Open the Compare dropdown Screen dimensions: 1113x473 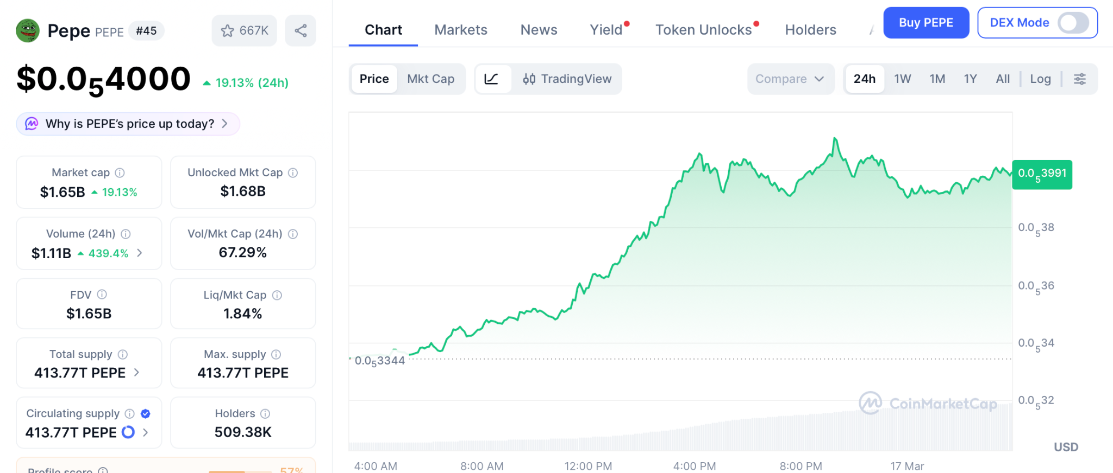[x=790, y=79]
